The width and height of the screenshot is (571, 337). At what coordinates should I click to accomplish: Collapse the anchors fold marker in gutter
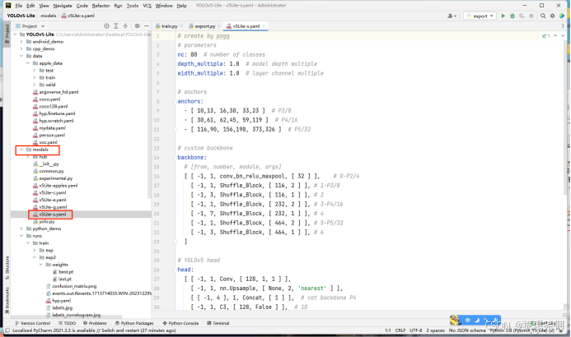(x=176, y=101)
